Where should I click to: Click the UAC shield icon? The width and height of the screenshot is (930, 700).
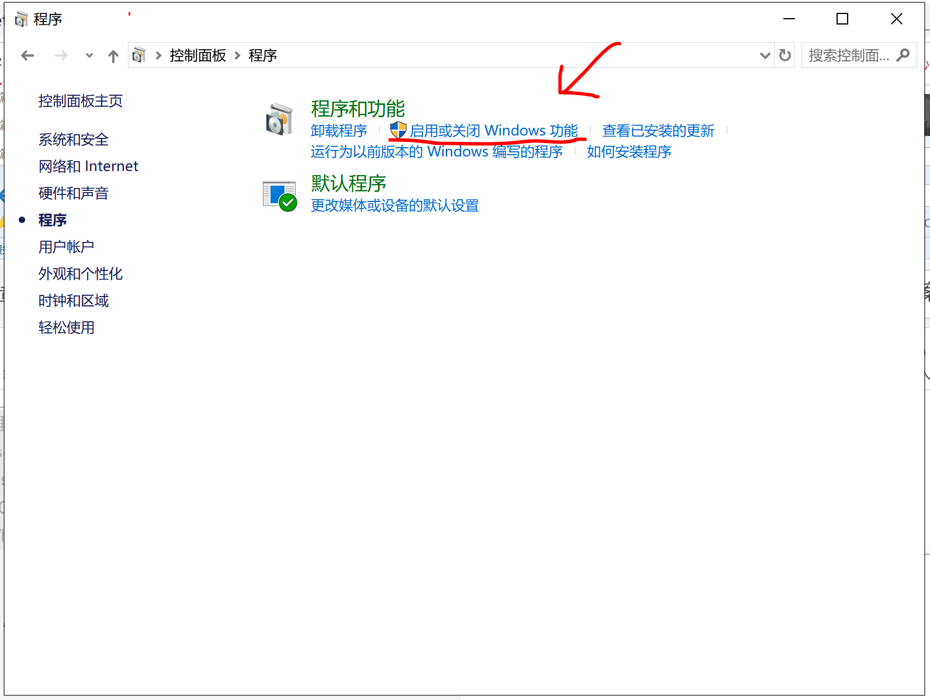click(398, 130)
